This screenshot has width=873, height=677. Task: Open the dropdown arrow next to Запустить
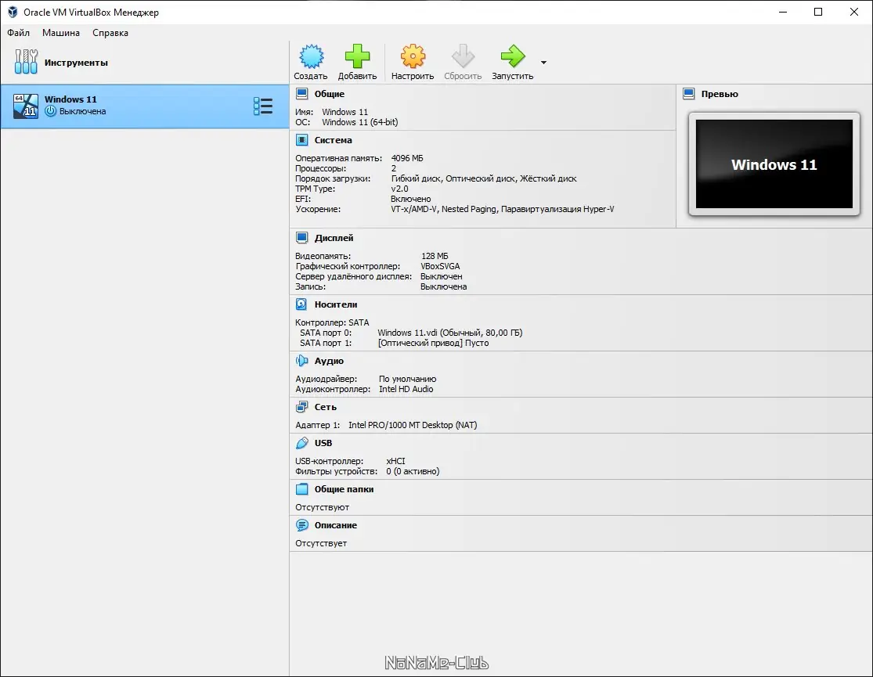point(543,63)
